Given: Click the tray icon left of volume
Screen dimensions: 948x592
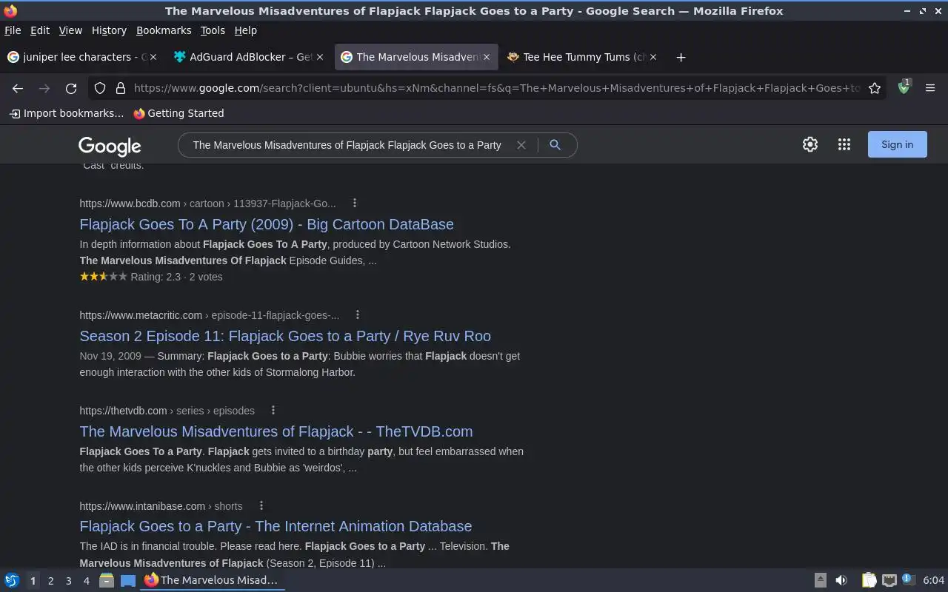Looking at the screenshot, I should (821, 580).
